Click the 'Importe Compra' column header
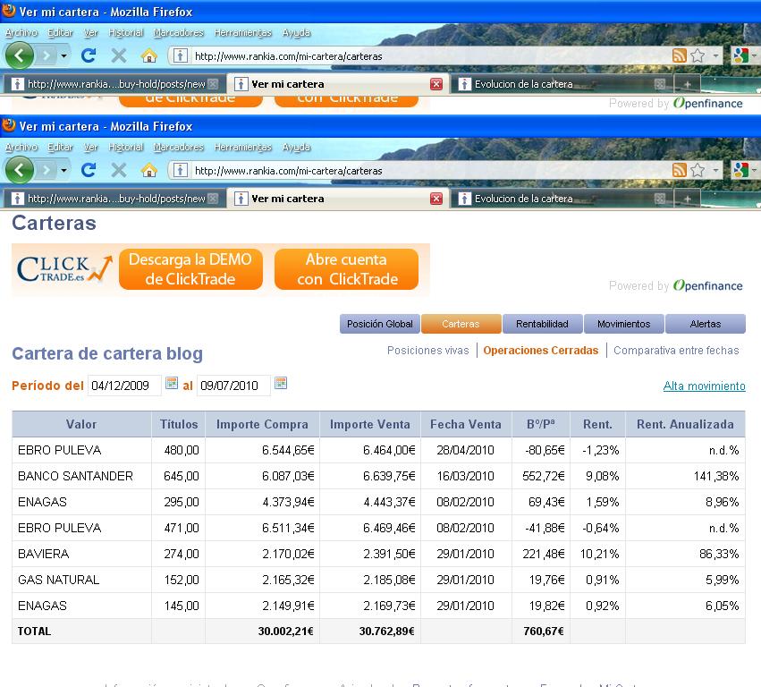 pos(262,424)
